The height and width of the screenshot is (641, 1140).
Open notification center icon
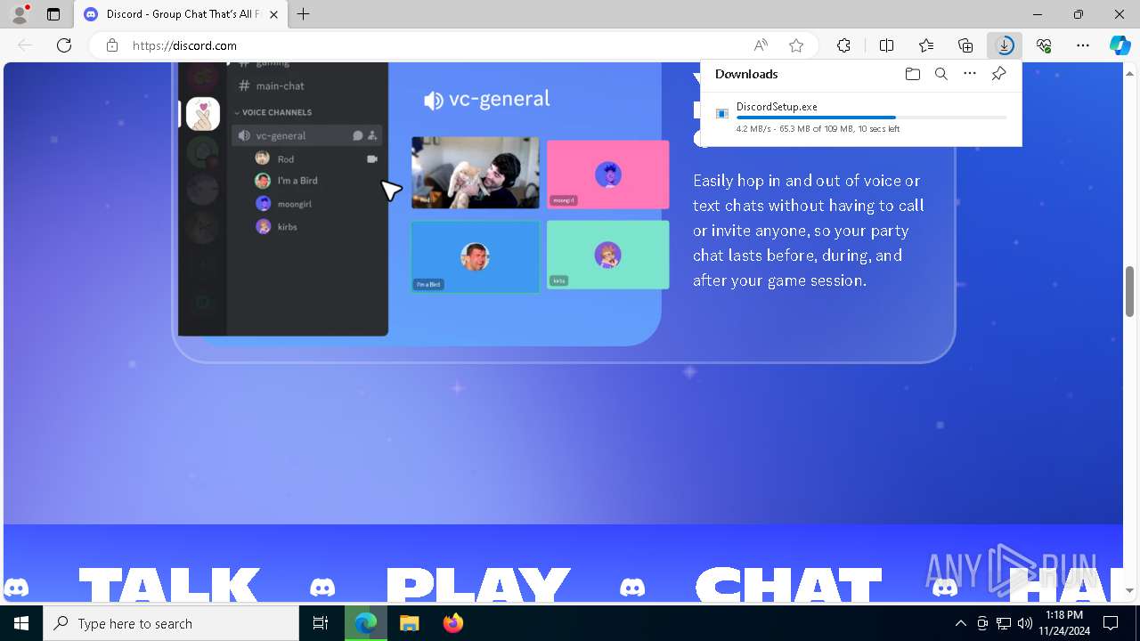pyautogui.click(x=1111, y=623)
